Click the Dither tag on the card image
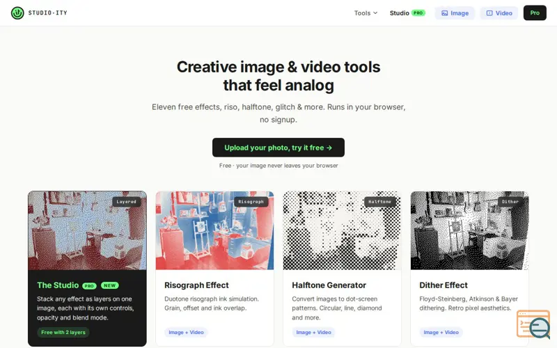 (510, 202)
